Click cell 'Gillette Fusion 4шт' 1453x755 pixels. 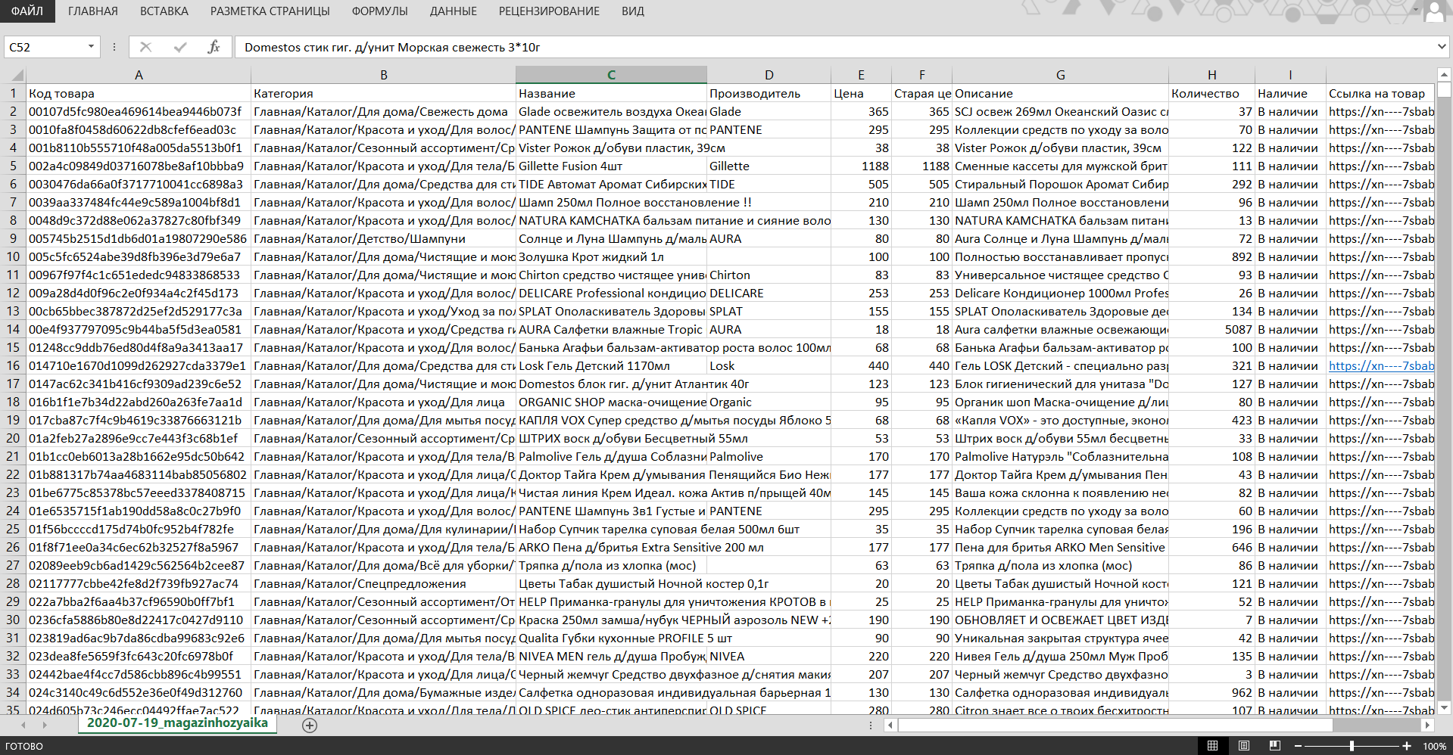pyautogui.click(x=611, y=166)
